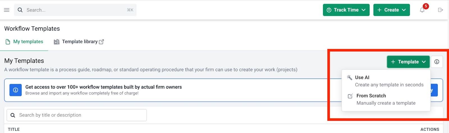The image size is (449, 133).
Task: Click the blue info icon in banner
Action: [16, 90]
